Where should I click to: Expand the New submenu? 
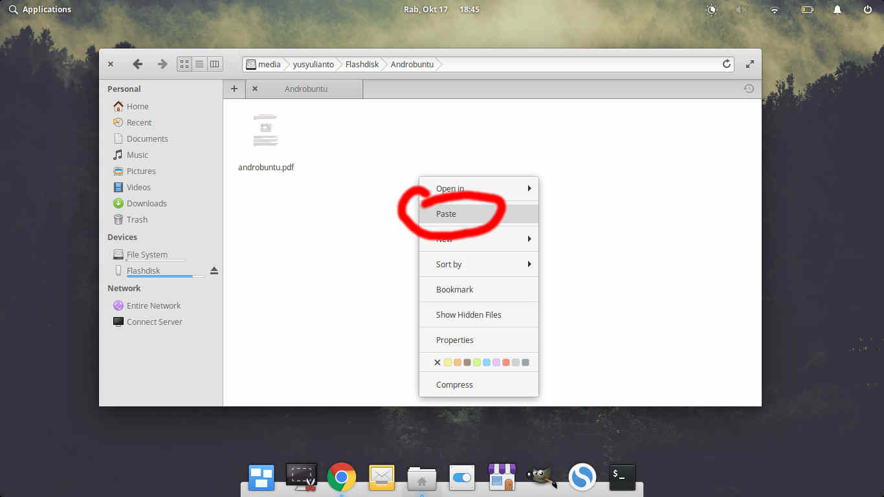(x=479, y=238)
